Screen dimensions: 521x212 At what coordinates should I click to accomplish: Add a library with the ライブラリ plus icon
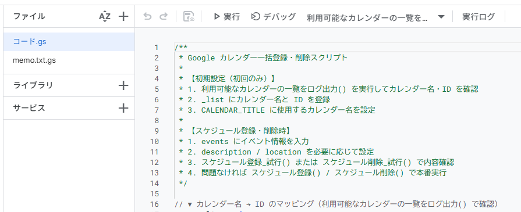(123, 85)
